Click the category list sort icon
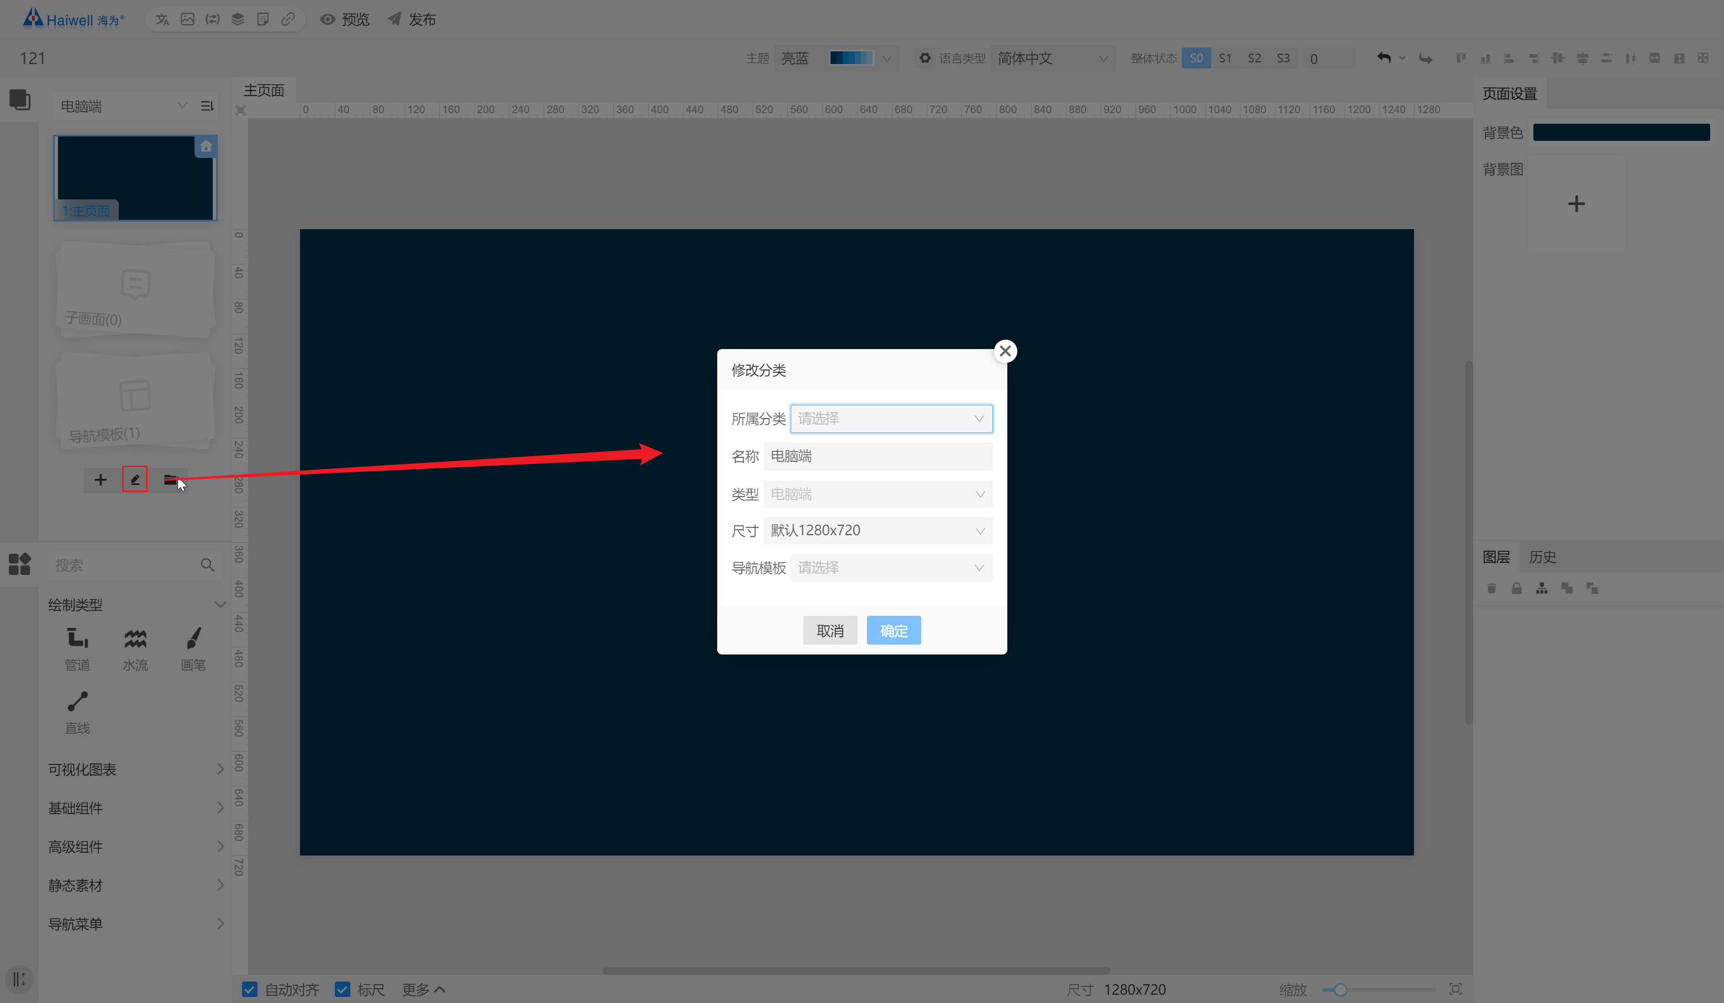This screenshot has height=1003, width=1724. [207, 106]
